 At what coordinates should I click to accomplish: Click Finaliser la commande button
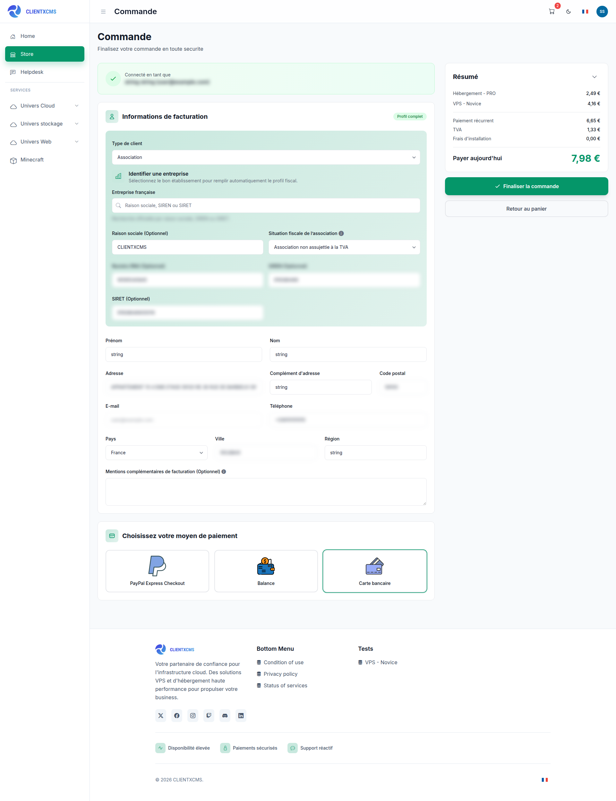526,186
